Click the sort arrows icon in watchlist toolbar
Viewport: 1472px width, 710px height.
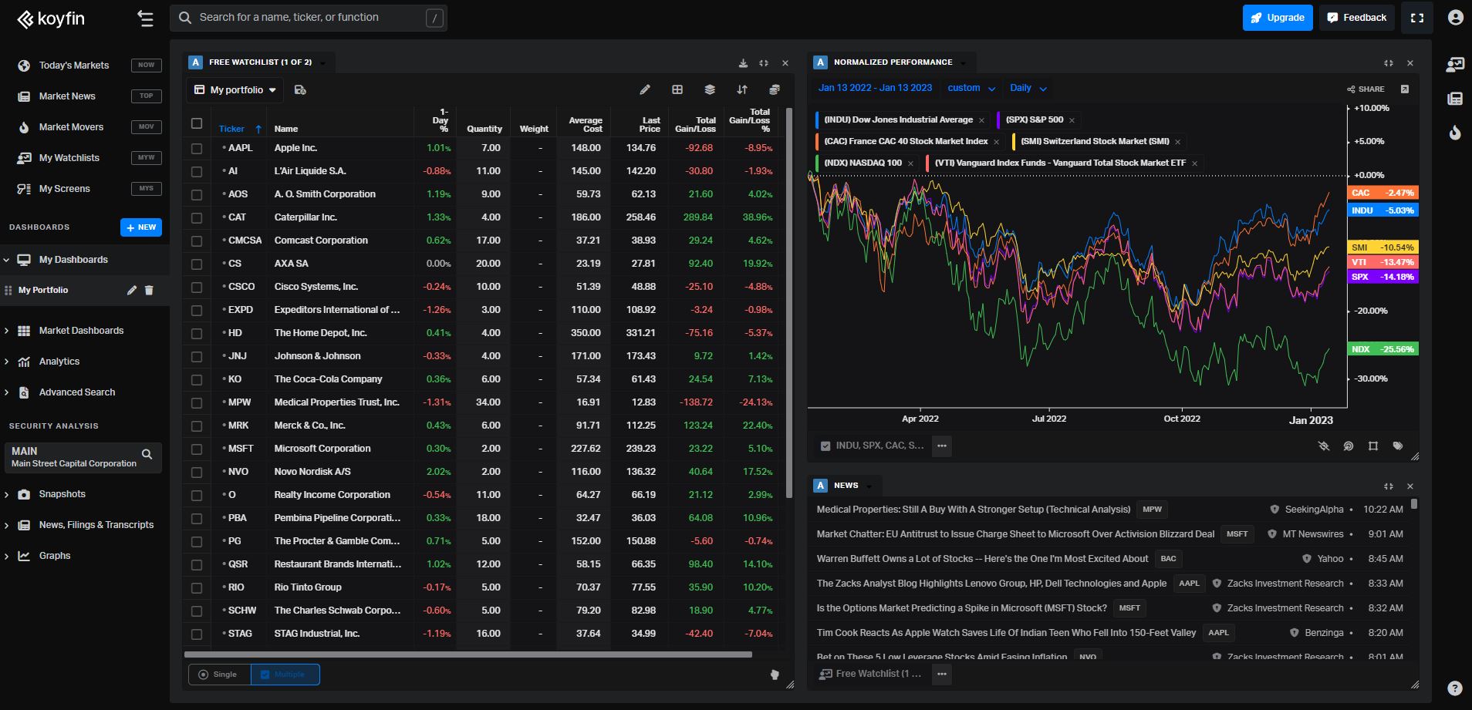click(x=742, y=89)
